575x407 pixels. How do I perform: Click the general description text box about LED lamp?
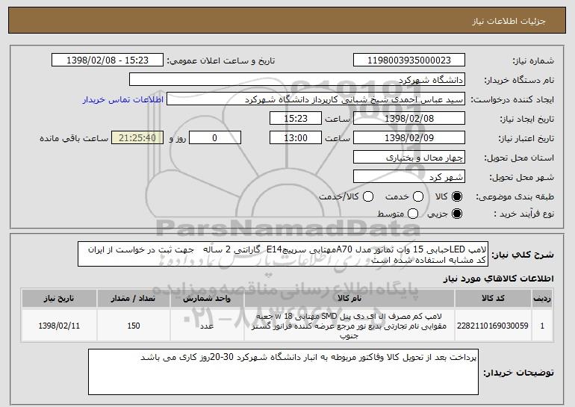pos(283,254)
